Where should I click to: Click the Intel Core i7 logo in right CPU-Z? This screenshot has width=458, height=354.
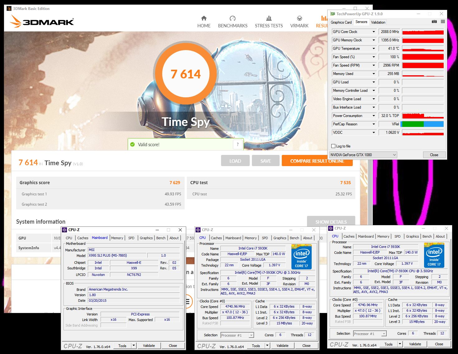click(434, 255)
